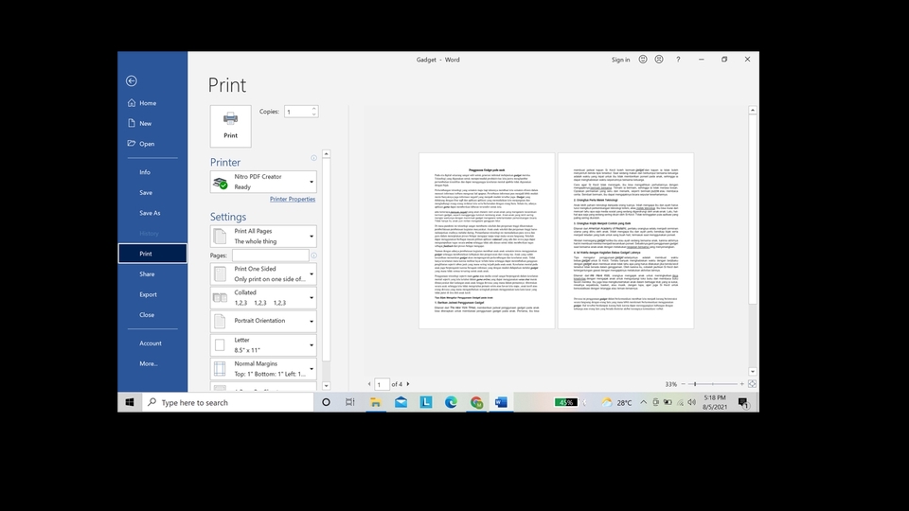
Task: Zoom out preview with minus button
Action: (683, 384)
